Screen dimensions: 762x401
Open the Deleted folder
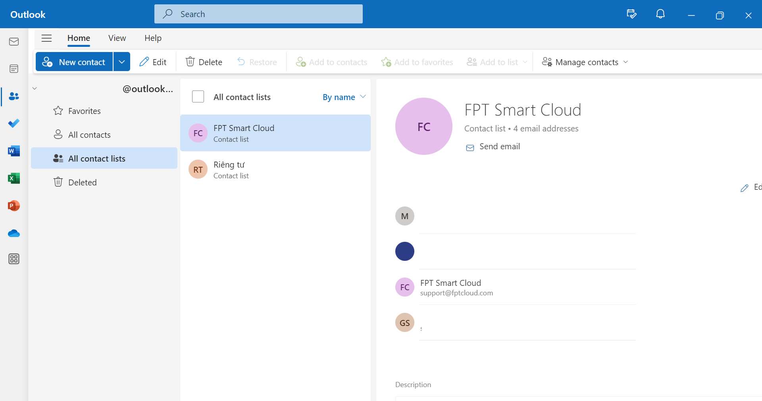point(104,182)
